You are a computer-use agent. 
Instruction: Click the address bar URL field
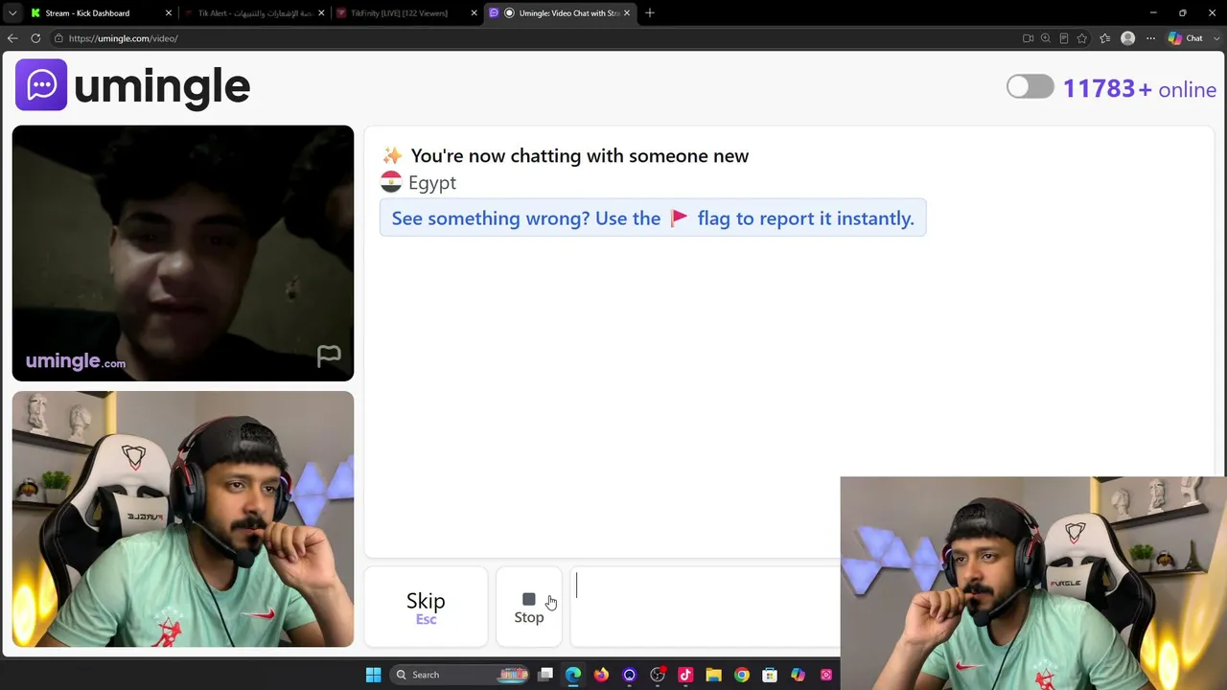[537, 38]
